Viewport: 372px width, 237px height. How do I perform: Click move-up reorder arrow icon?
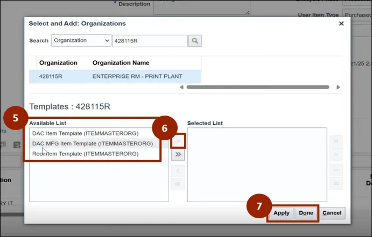click(x=336, y=154)
